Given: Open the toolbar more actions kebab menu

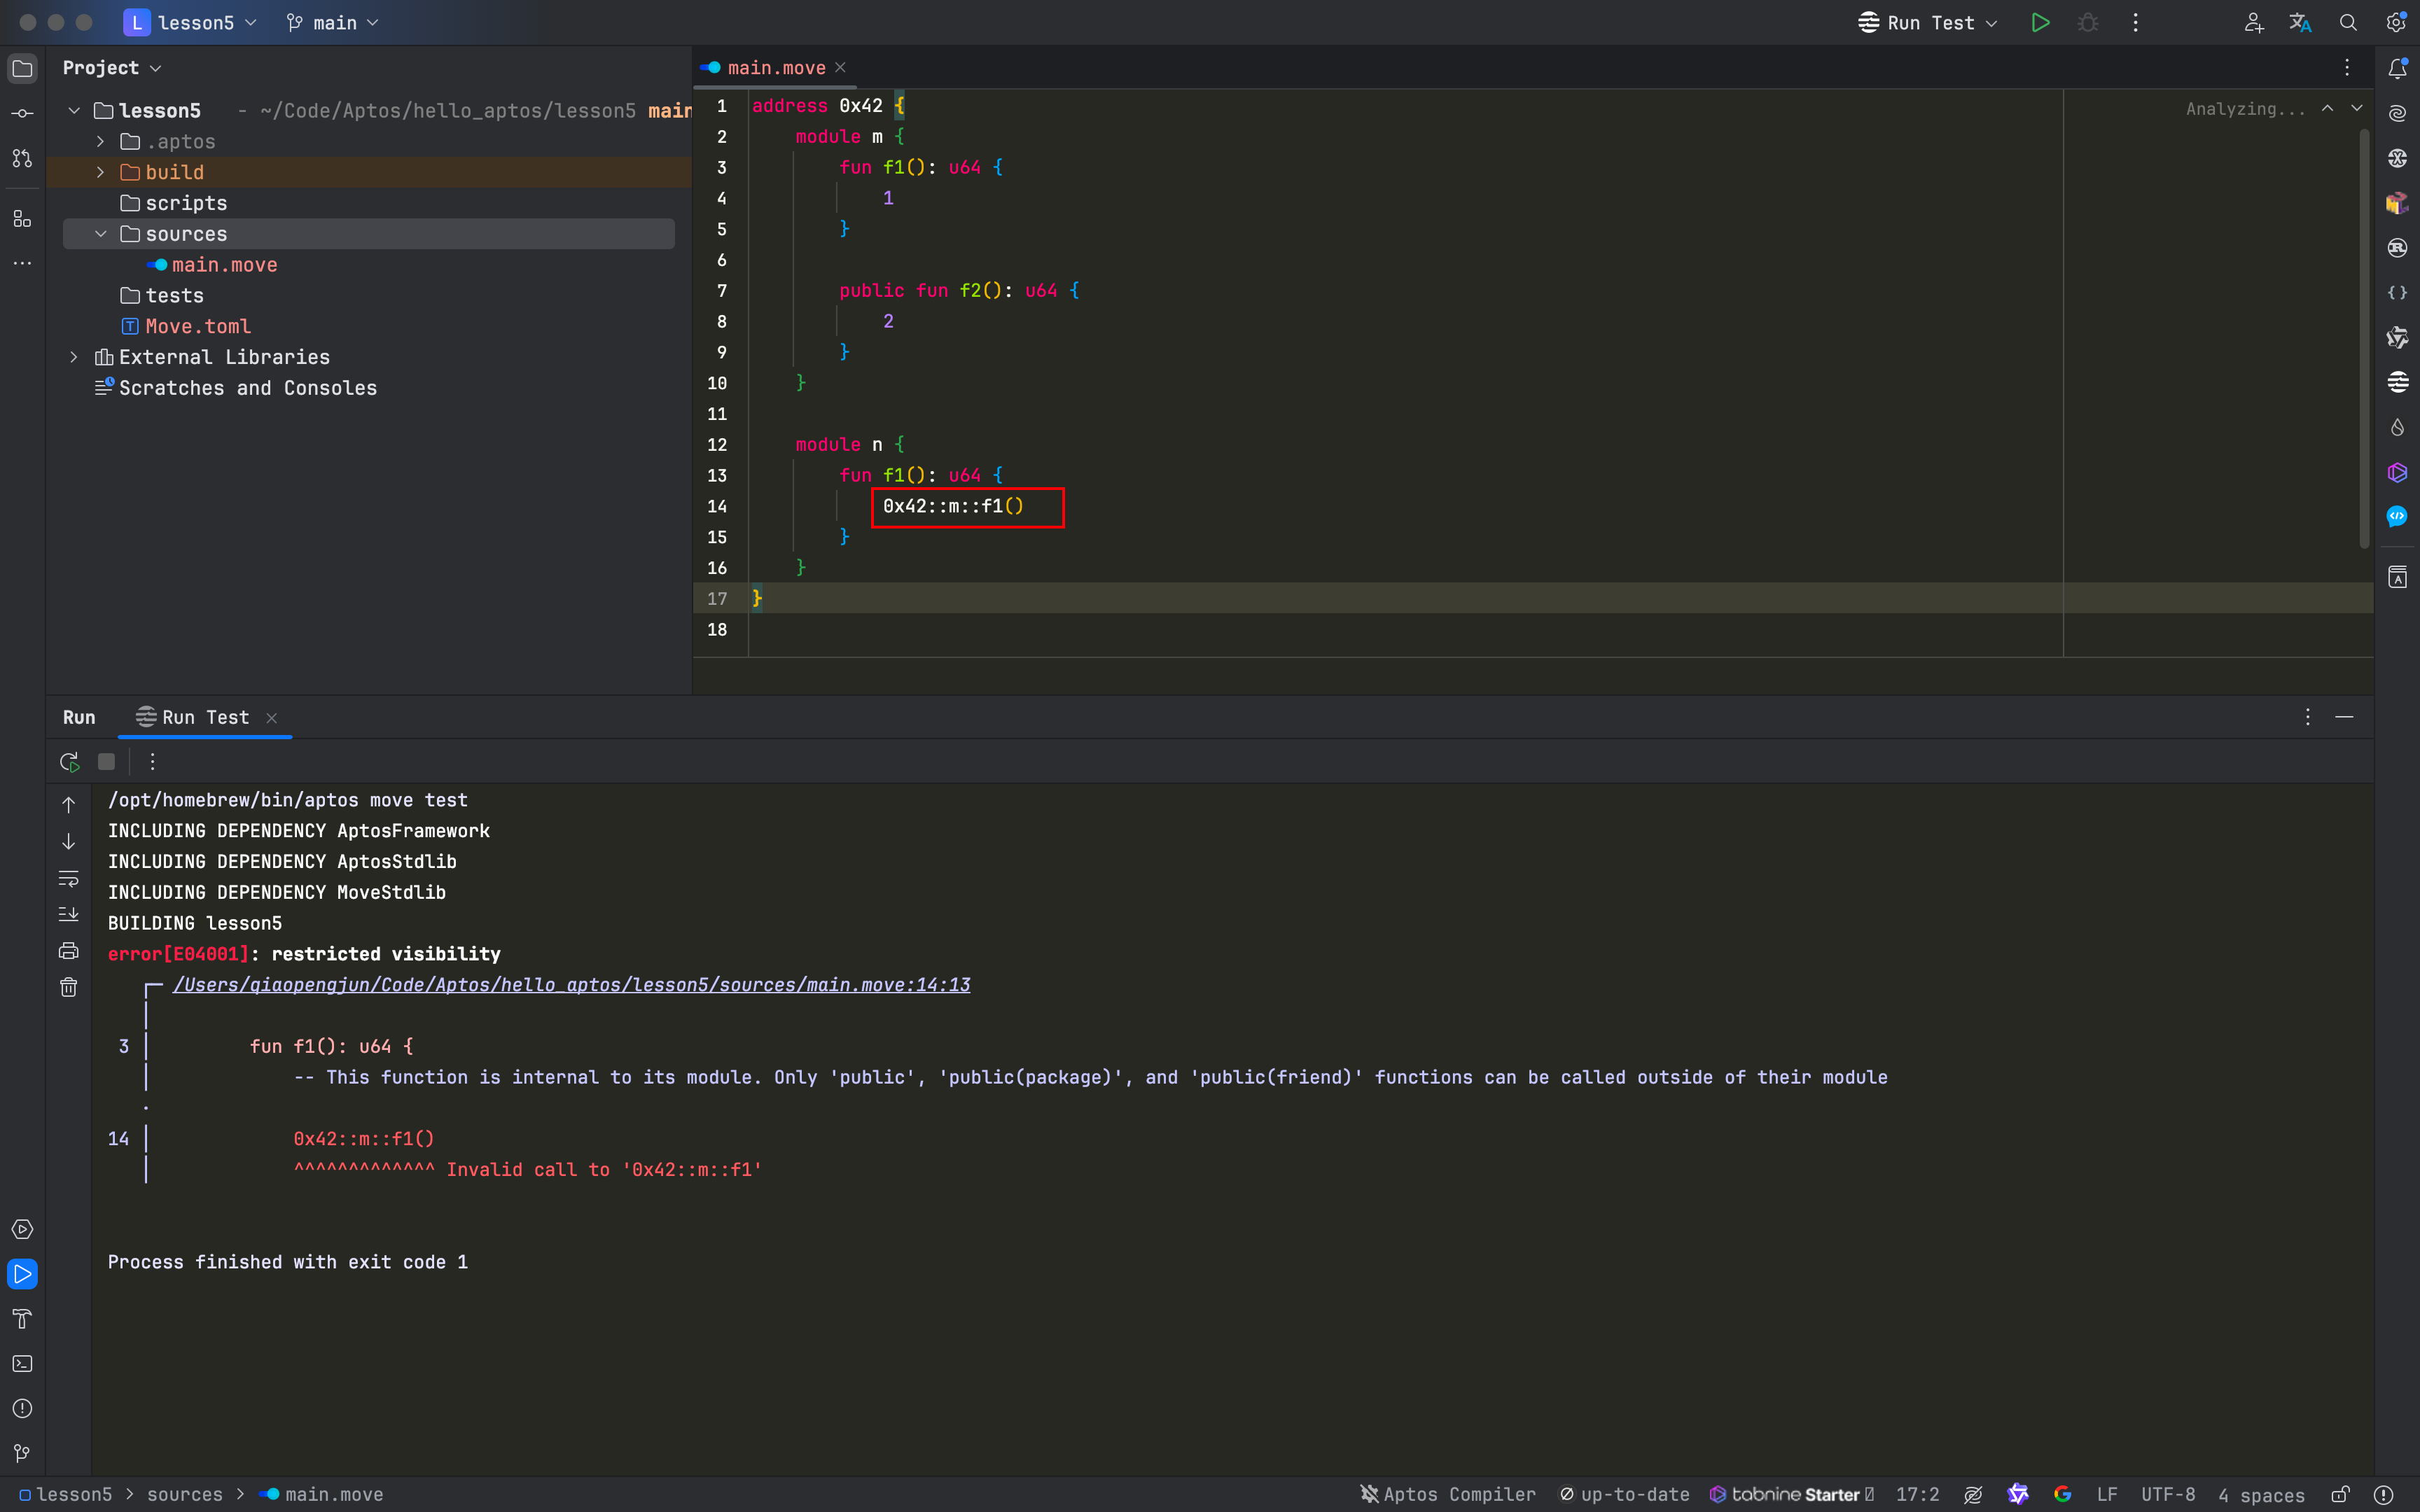Looking at the screenshot, I should pos(2135,22).
